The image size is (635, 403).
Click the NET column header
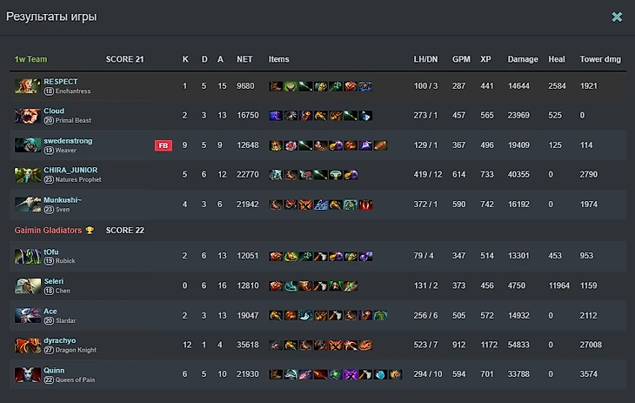(x=244, y=59)
